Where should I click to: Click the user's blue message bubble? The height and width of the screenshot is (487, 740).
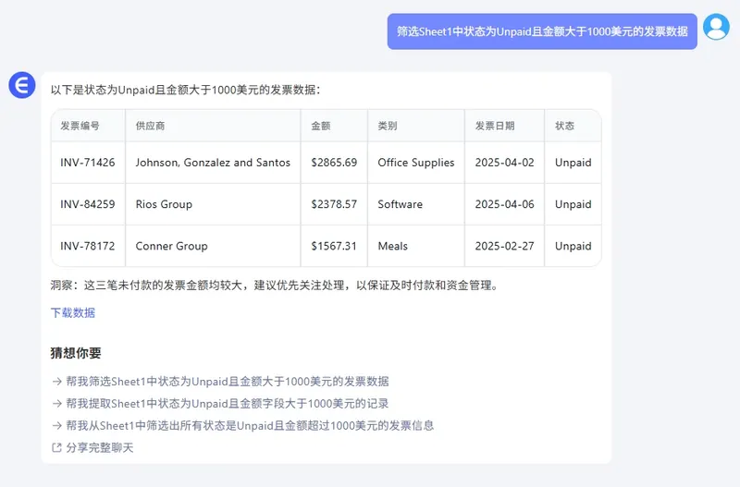click(542, 30)
